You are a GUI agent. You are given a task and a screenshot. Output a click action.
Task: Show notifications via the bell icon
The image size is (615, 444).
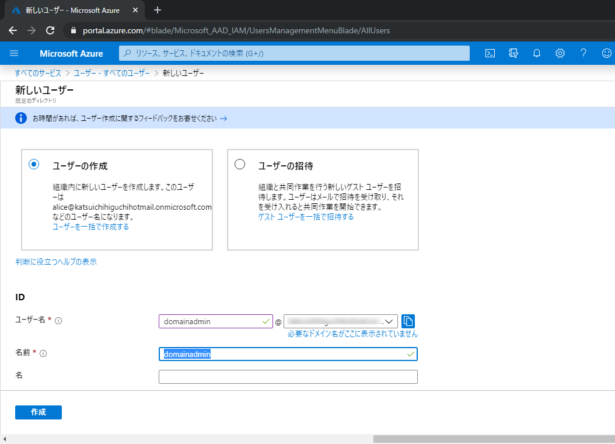pos(537,53)
